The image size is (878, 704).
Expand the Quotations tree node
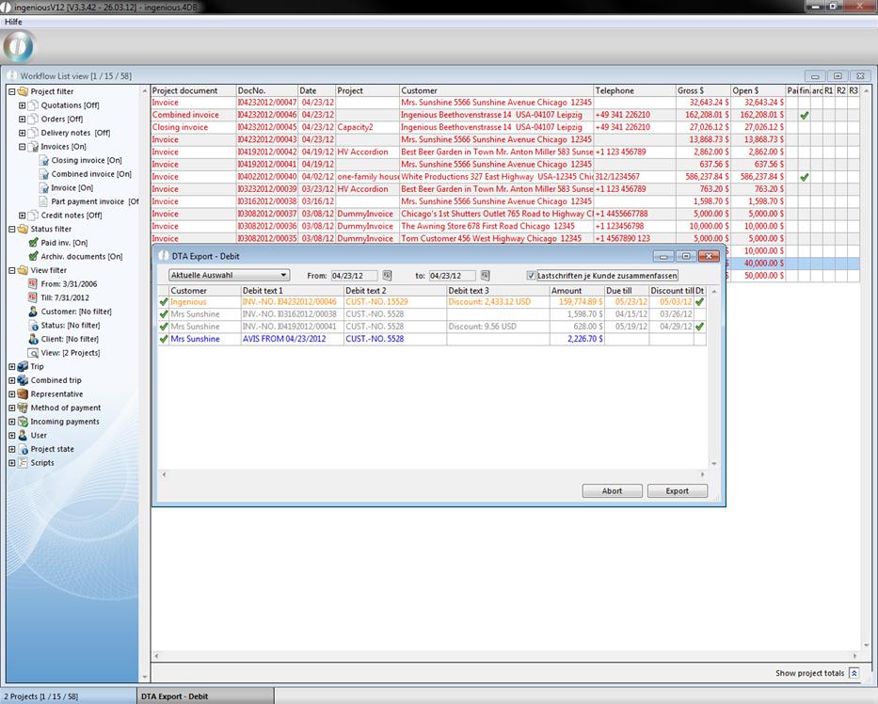point(22,105)
